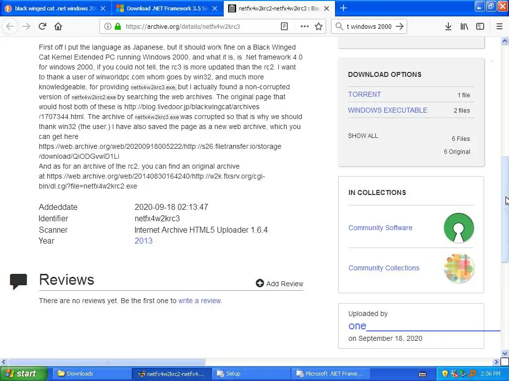Click the on-screen keyboard tray icon
This screenshot has height=381, width=509.
[423, 374]
